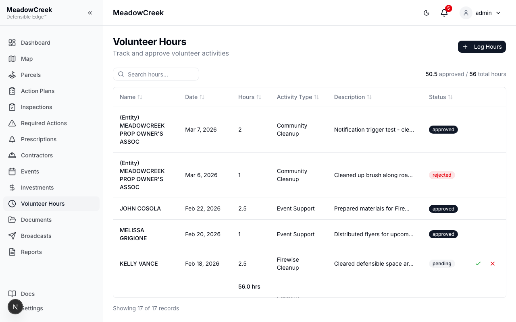Approve Kelly Vance hours with green check
The image size is (516, 322).
point(478,264)
